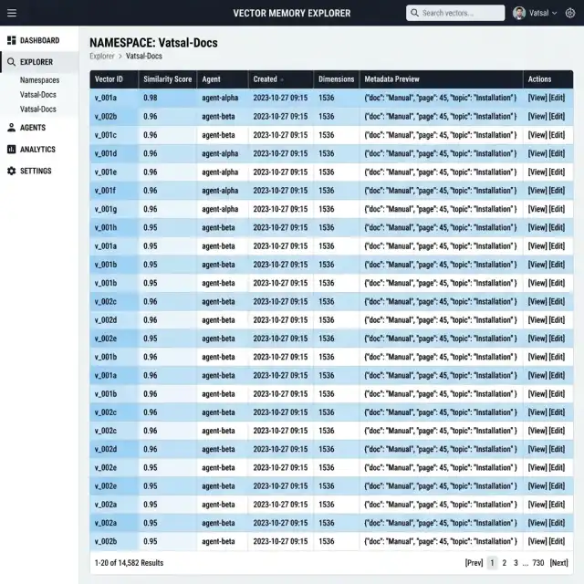Edit v_002b row with score 0.95
584x584 pixels.
tap(557, 541)
